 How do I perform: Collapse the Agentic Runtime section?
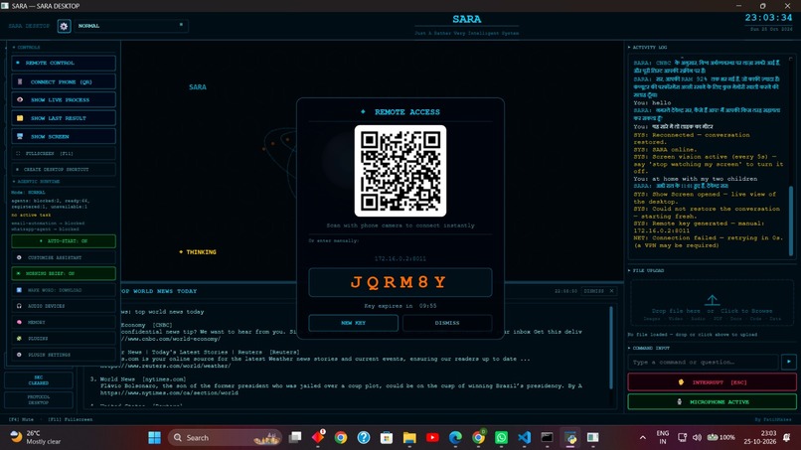[x=36, y=182]
